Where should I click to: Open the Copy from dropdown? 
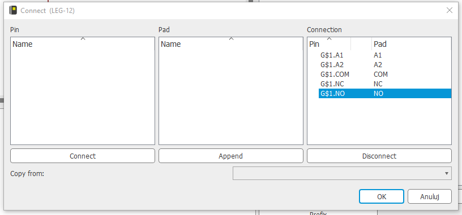coord(342,173)
